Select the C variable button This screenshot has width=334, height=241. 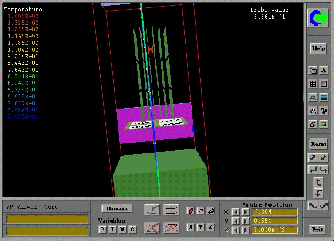pyautogui.click(x=132, y=229)
